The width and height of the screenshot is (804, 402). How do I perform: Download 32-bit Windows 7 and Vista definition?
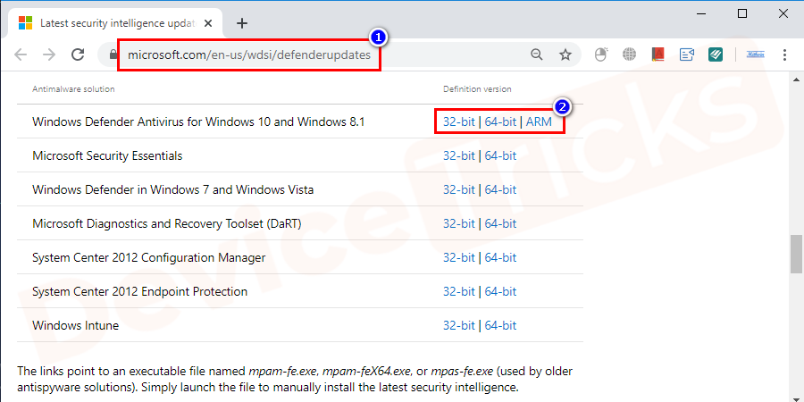click(459, 189)
